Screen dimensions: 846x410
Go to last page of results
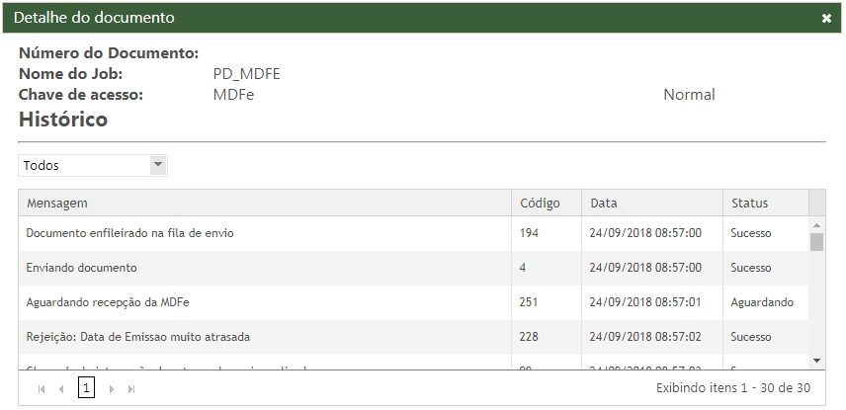pyautogui.click(x=131, y=389)
